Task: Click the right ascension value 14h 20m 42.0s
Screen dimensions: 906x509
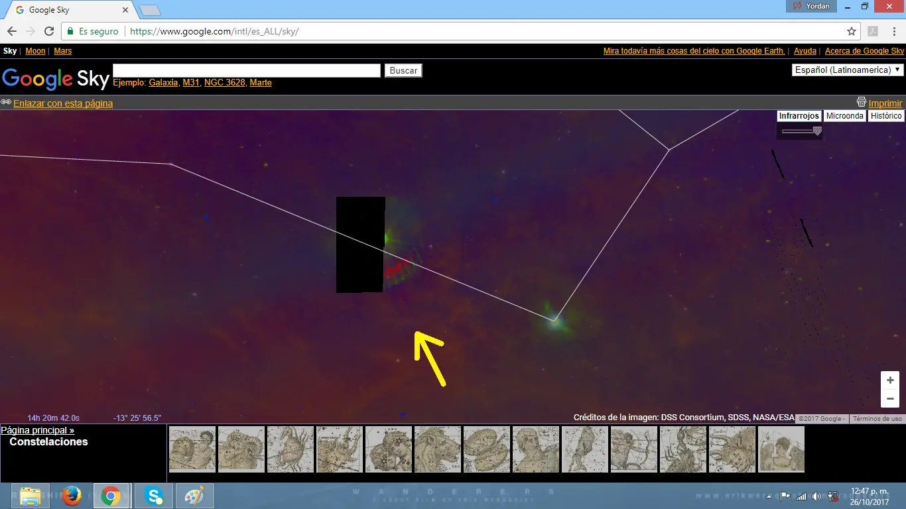Action: click(x=53, y=418)
